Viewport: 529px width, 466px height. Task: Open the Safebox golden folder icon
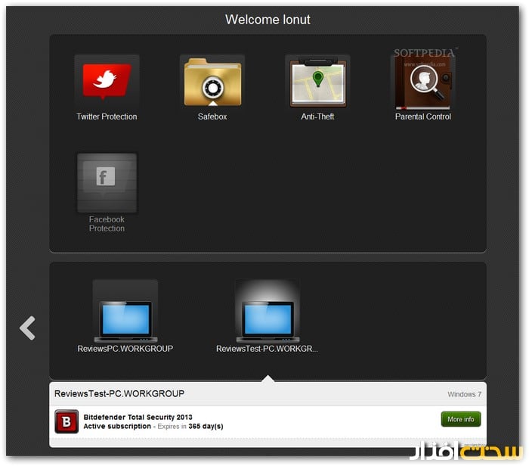pos(212,82)
